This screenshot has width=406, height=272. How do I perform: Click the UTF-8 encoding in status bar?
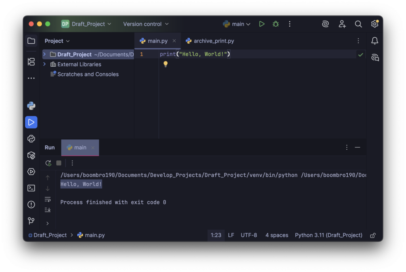[x=249, y=235]
